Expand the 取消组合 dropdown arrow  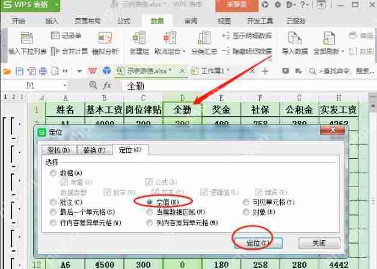184,51
